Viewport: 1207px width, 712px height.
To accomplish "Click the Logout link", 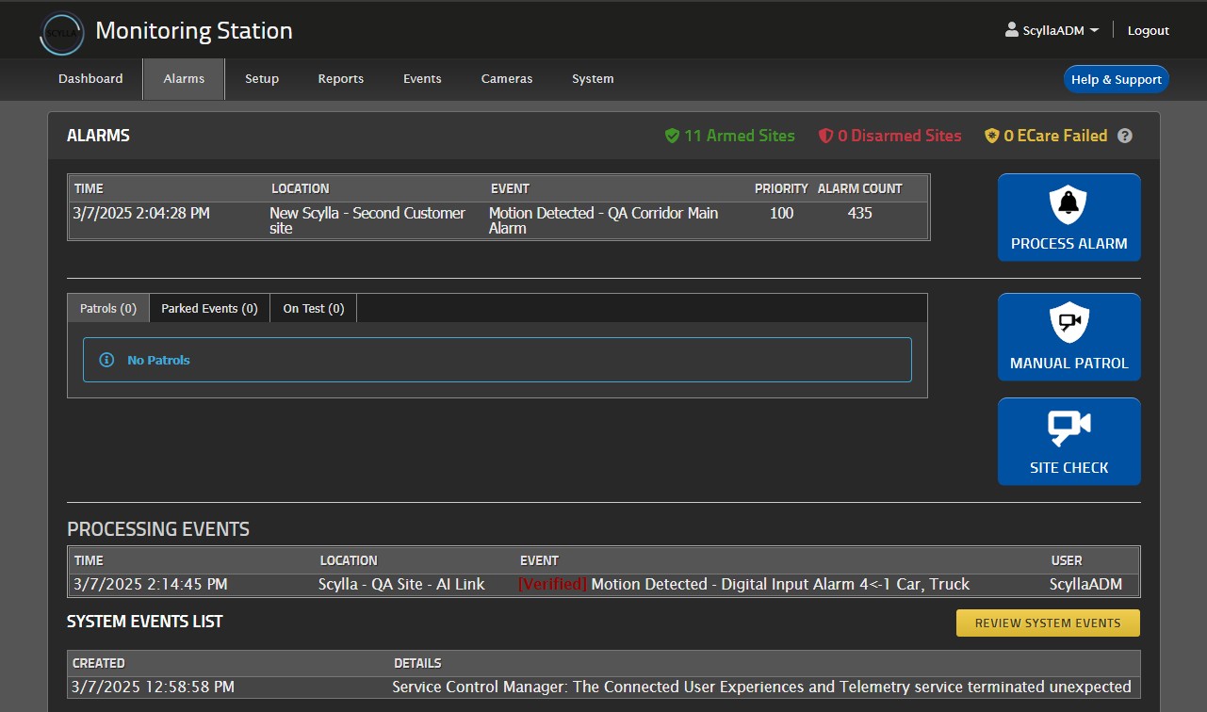I will [1148, 31].
